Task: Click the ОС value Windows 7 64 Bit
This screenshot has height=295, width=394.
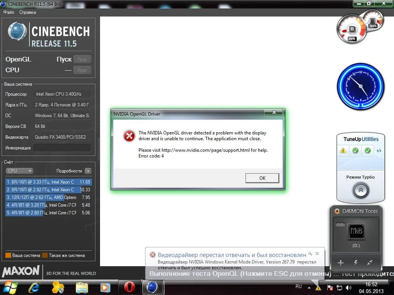Action: (62, 115)
